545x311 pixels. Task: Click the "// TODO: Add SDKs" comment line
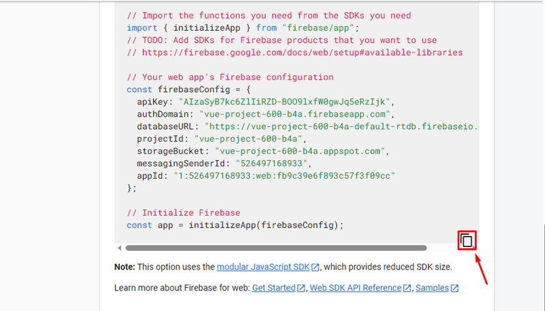[282, 40]
